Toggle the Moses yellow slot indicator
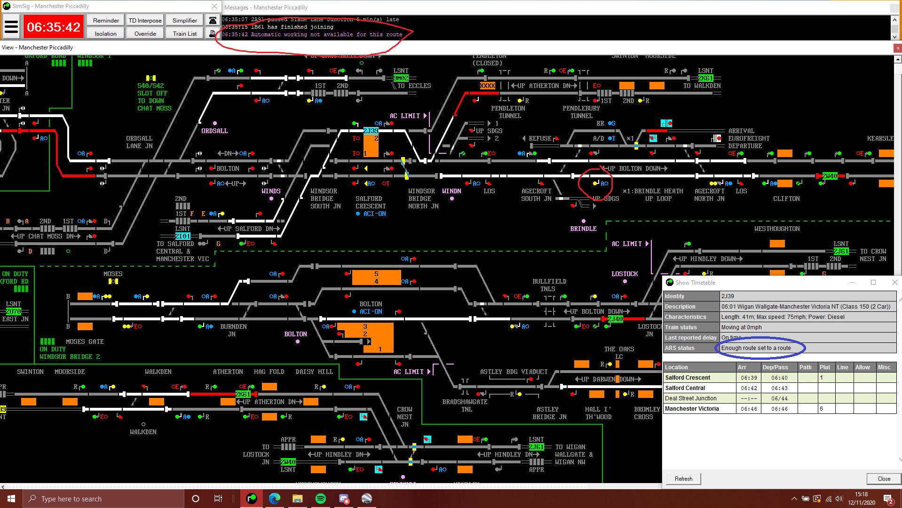Viewport: 902px width, 508px height. pyautogui.click(x=113, y=281)
